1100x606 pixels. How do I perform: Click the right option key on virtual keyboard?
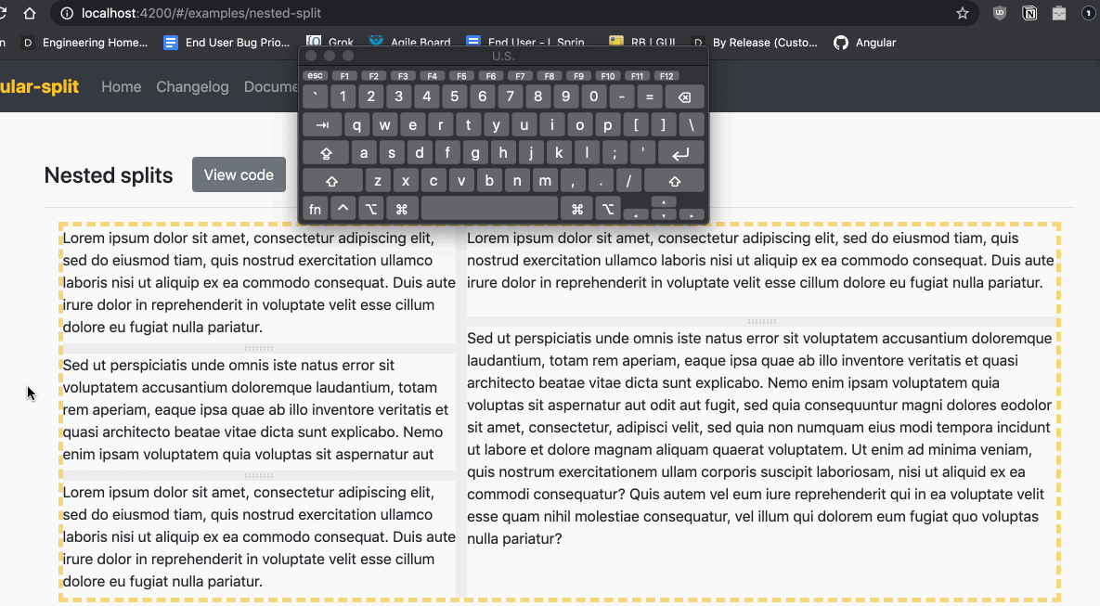pyautogui.click(x=608, y=209)
